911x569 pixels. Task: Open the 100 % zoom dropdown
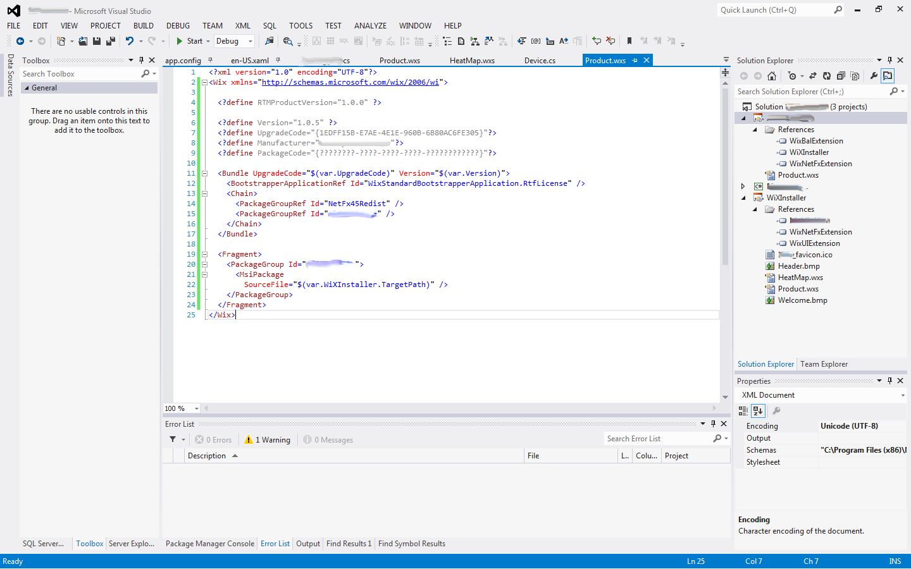point(197,408)
